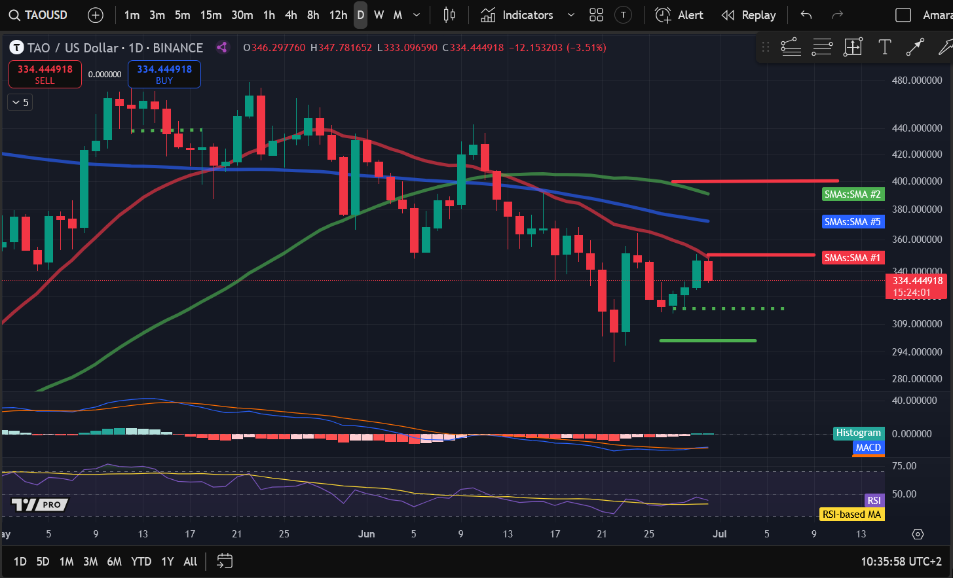Image resolution: width=953 pixels, height=578 pixels.
Task: Click the SMAs:SMA #2 green label
Action: coord(852,194)
